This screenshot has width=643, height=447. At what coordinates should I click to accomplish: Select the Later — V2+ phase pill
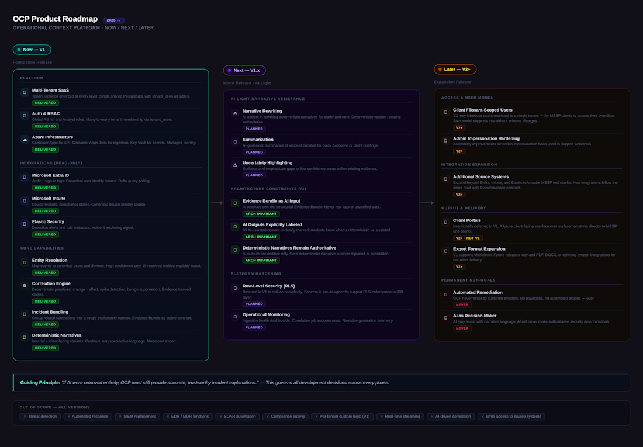pos(455,70)
